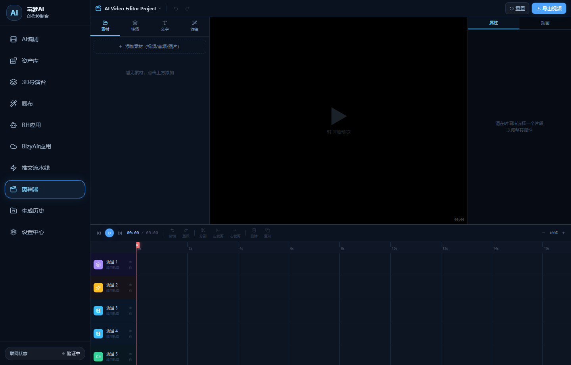Image resolution: width=571 pixels, height=365 pixels.
Task: Open 生成历史 generation history
Action: [x=45, y=211]
